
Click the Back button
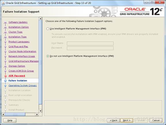coord(114,120)
